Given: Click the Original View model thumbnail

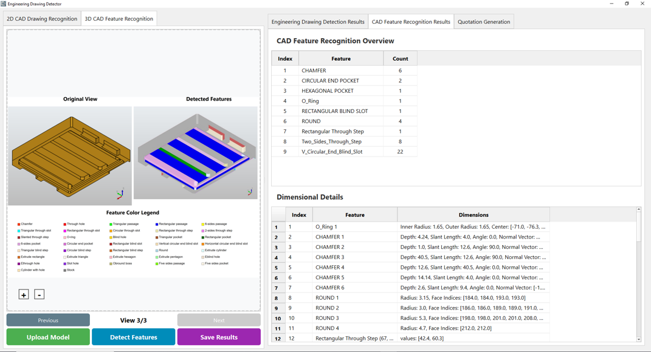Looking at the screenshot, I should pyautogui.click(x=70, y=156).
